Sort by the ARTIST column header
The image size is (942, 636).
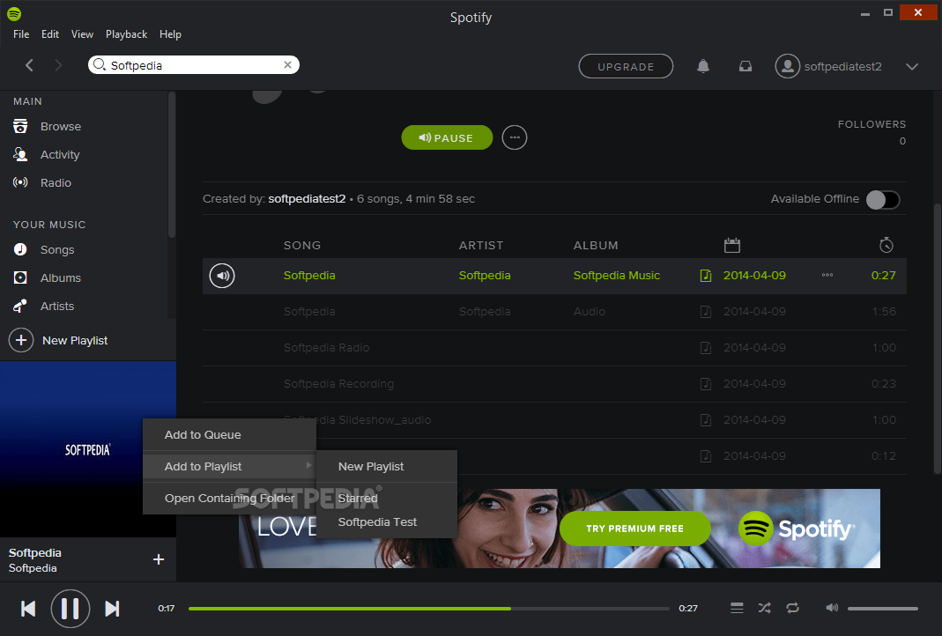click(480, 245)
